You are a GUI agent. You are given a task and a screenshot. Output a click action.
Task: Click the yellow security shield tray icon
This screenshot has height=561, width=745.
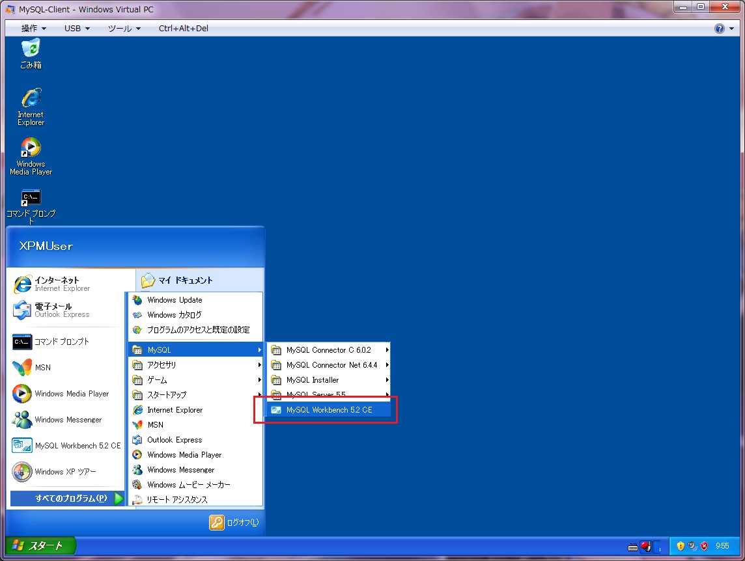pos(681,546)
